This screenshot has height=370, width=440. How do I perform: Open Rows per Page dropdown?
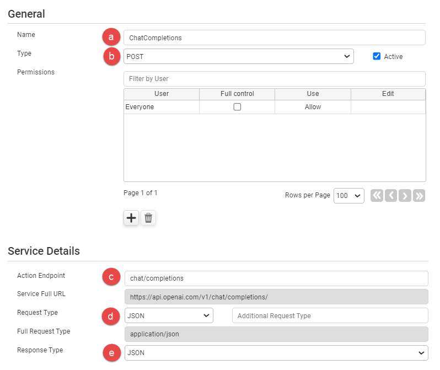pos(349,196)
